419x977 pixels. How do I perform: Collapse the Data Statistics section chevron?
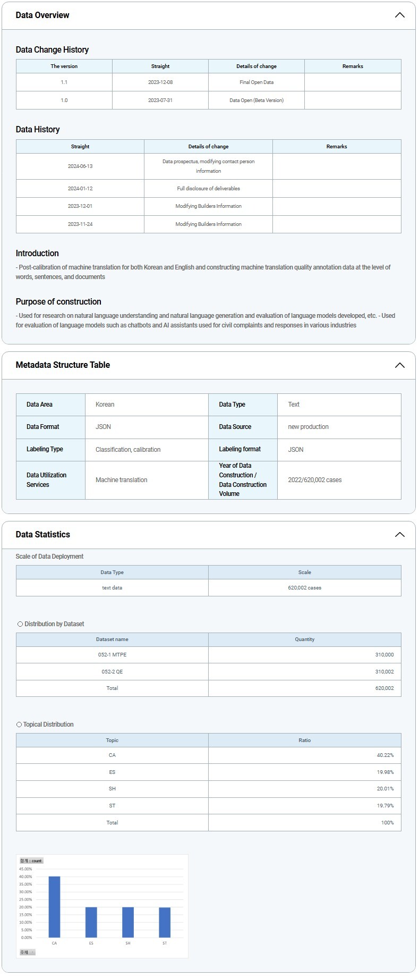399,535
